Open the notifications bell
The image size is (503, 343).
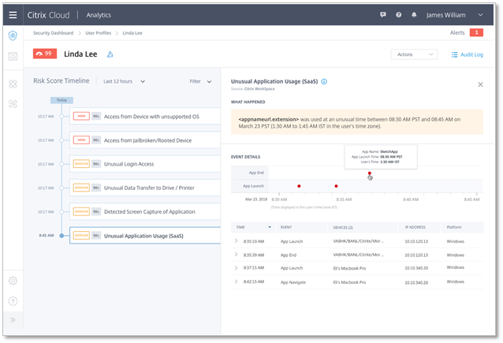click(x=414, y=15)
